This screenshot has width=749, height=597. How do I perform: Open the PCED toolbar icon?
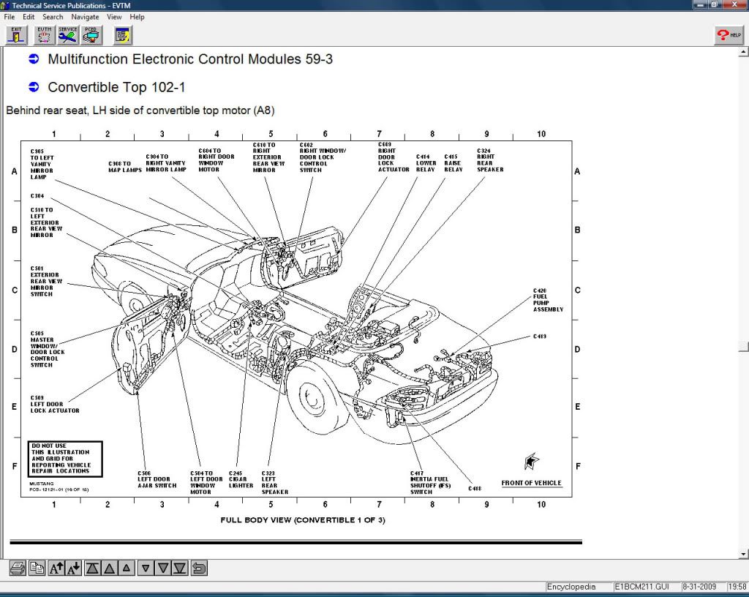click(x=91, y=34)
